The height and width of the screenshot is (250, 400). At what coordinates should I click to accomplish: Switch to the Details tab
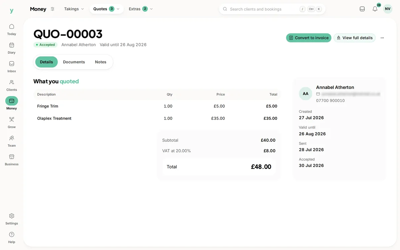tap(46, 62)
